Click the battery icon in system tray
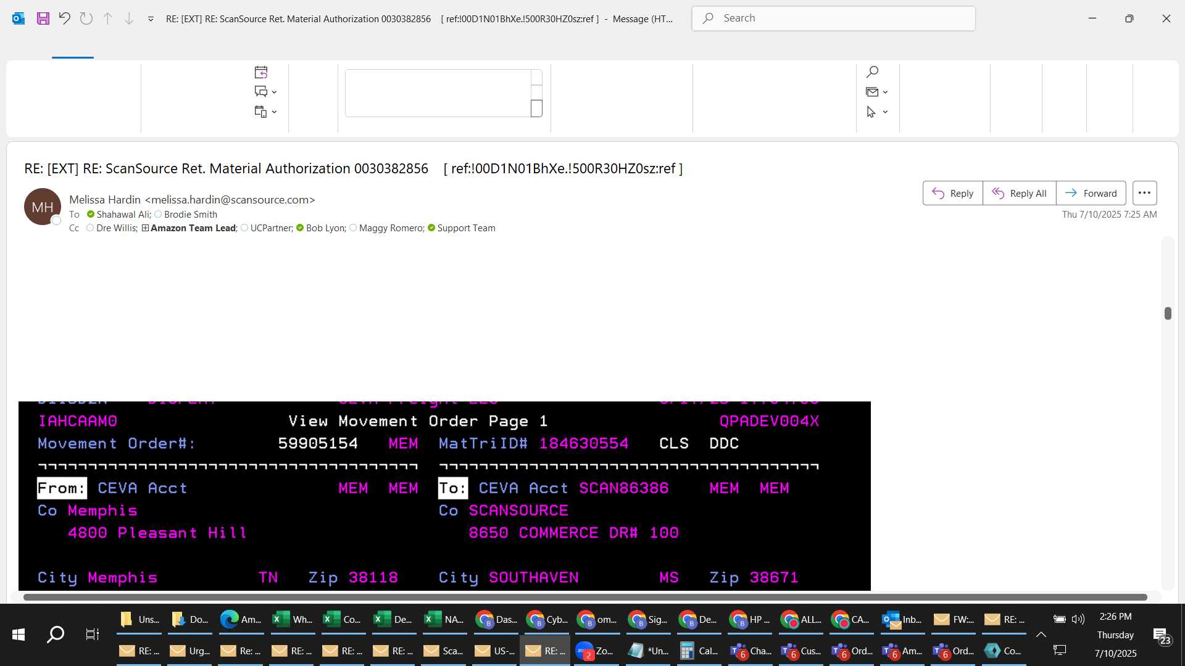This screenshot has height=666, width=1185. (x=1060, y=619)
